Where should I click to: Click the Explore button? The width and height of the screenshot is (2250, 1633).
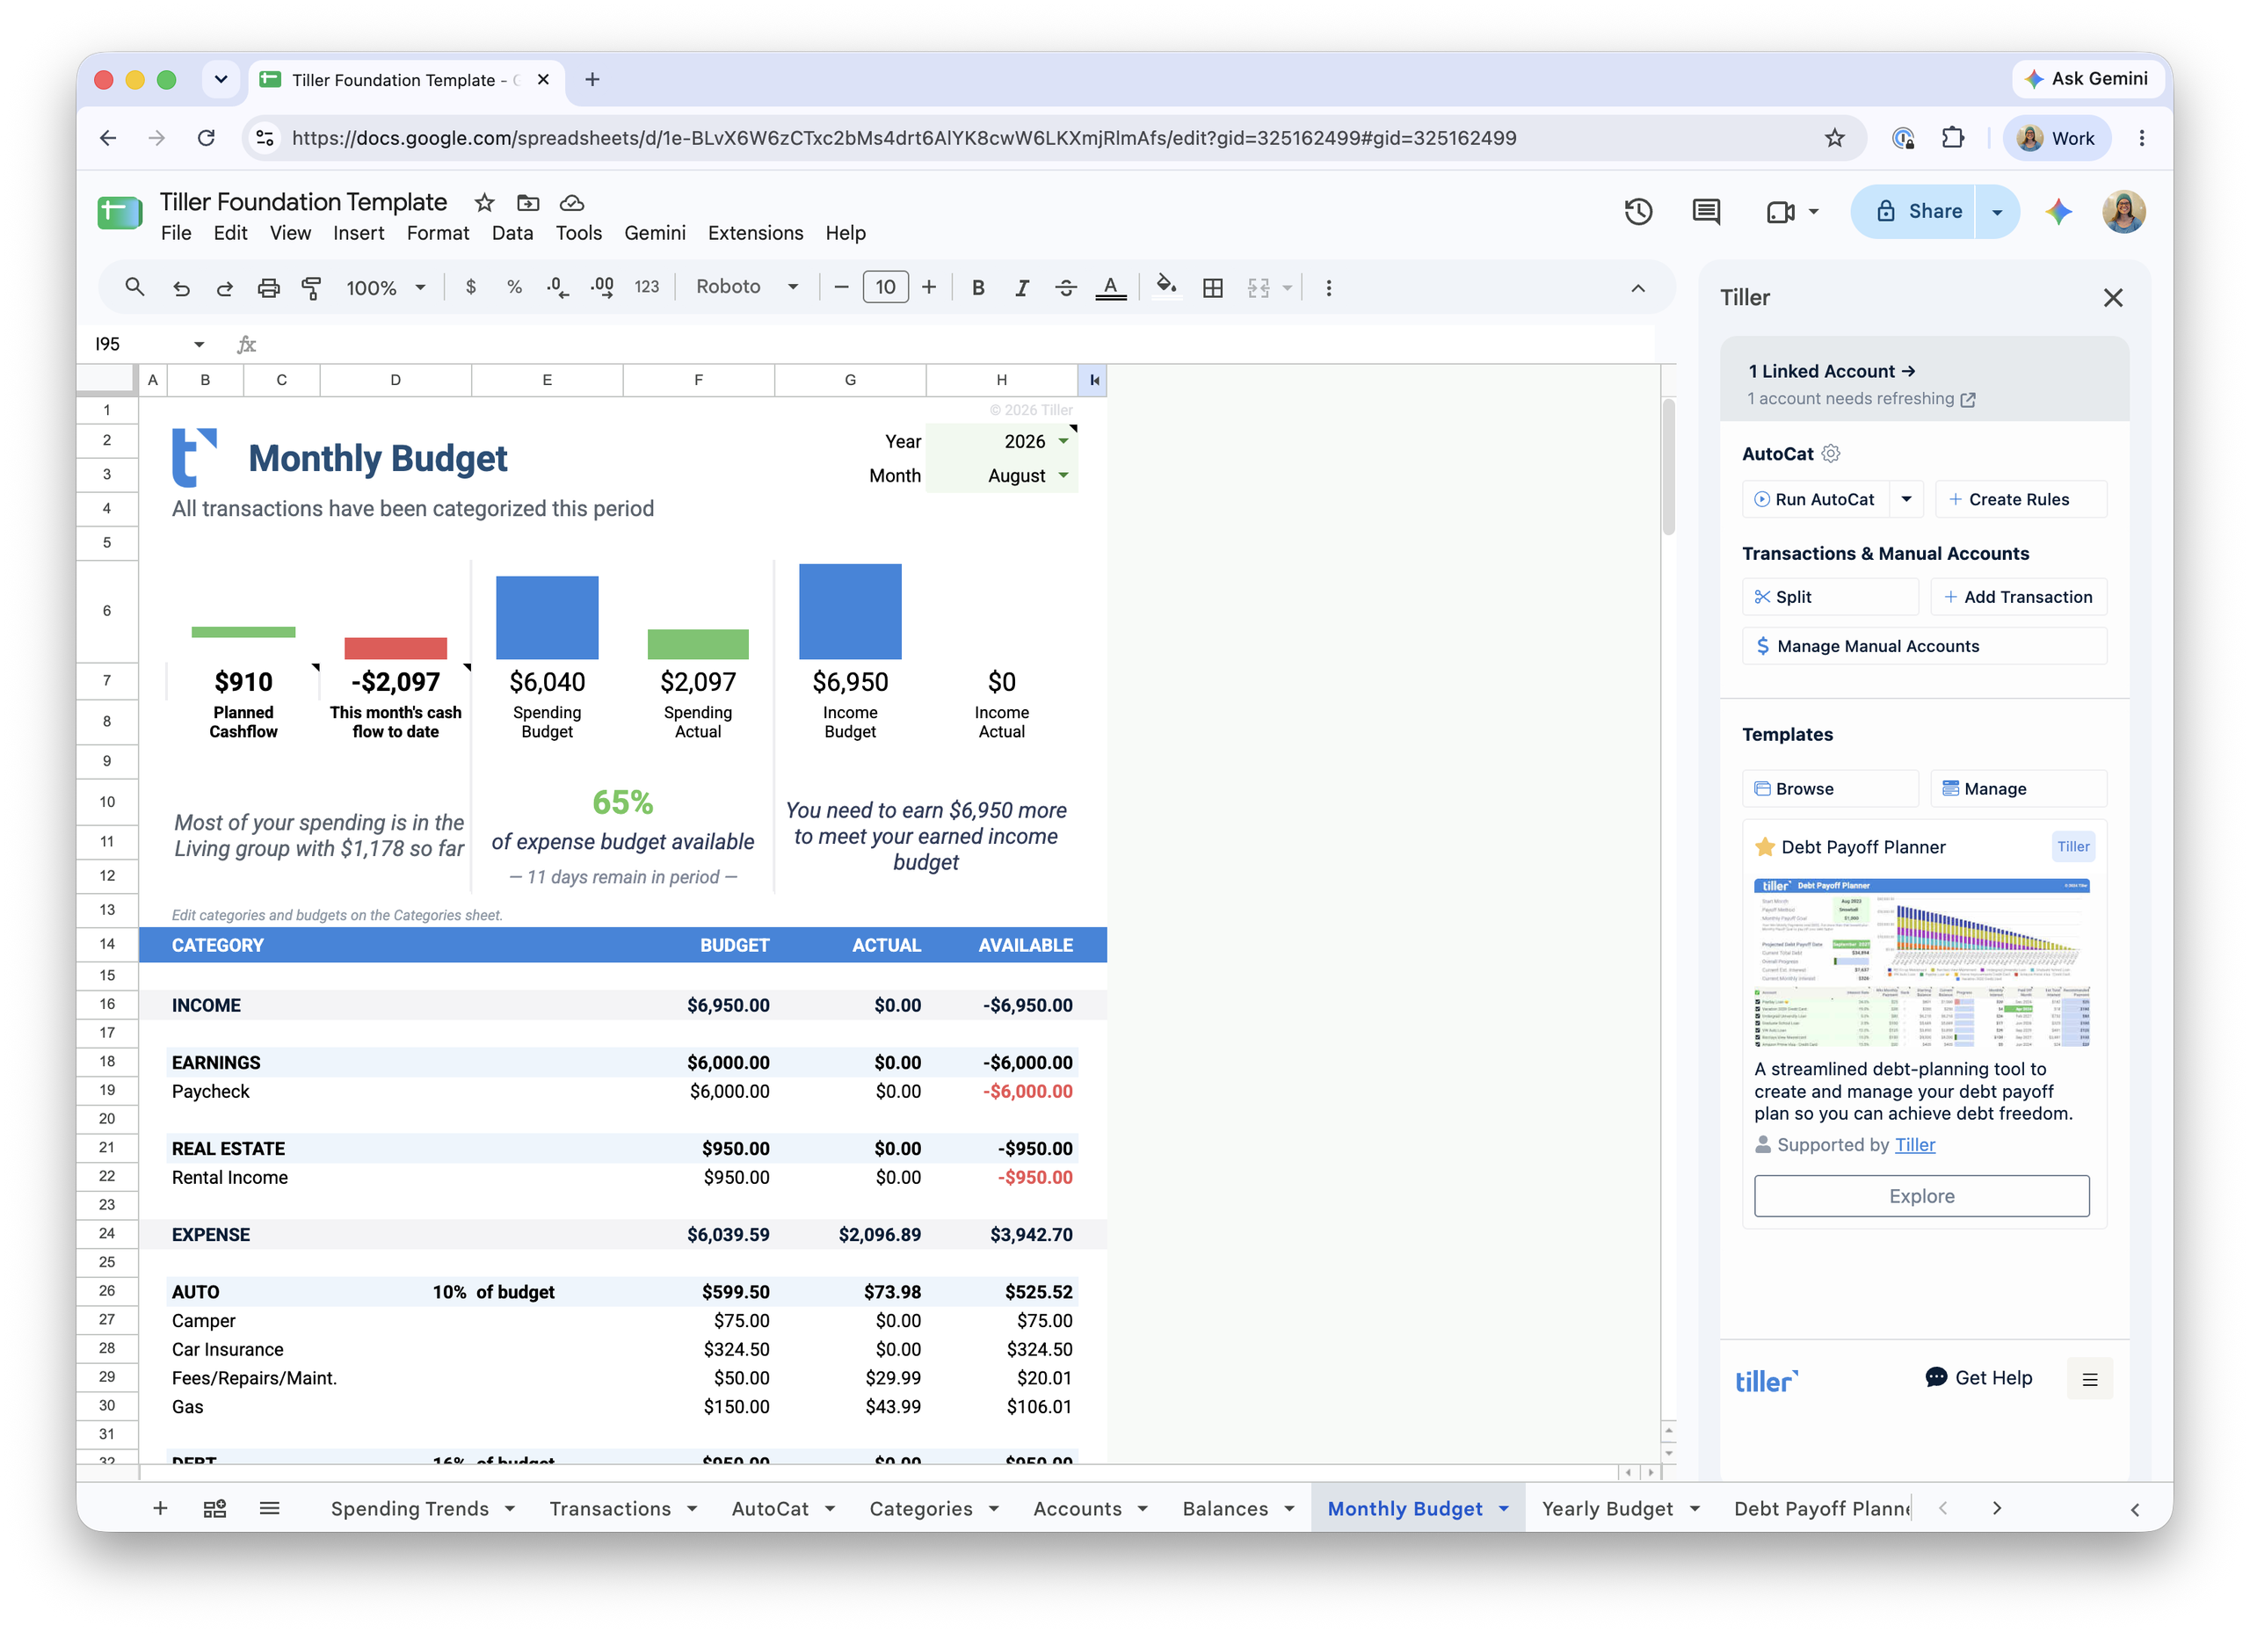tap(1920, 1196)
